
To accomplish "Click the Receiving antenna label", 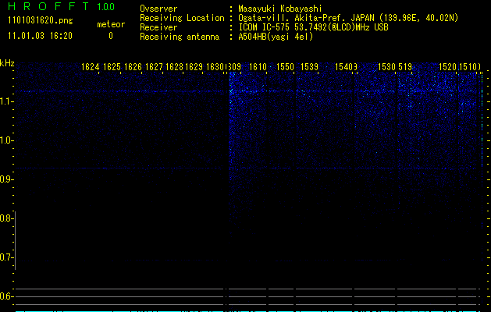I will click(180, 37).
